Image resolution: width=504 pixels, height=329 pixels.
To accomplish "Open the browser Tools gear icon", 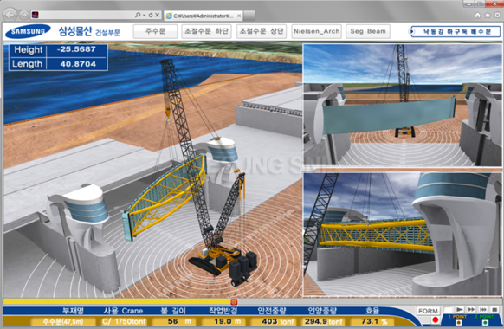I will click(497, 15).
